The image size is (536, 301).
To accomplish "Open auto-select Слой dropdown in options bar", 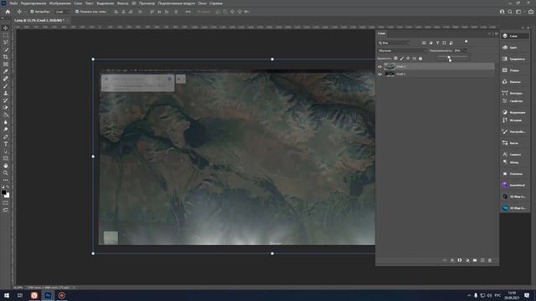I will tap(62, 12).
